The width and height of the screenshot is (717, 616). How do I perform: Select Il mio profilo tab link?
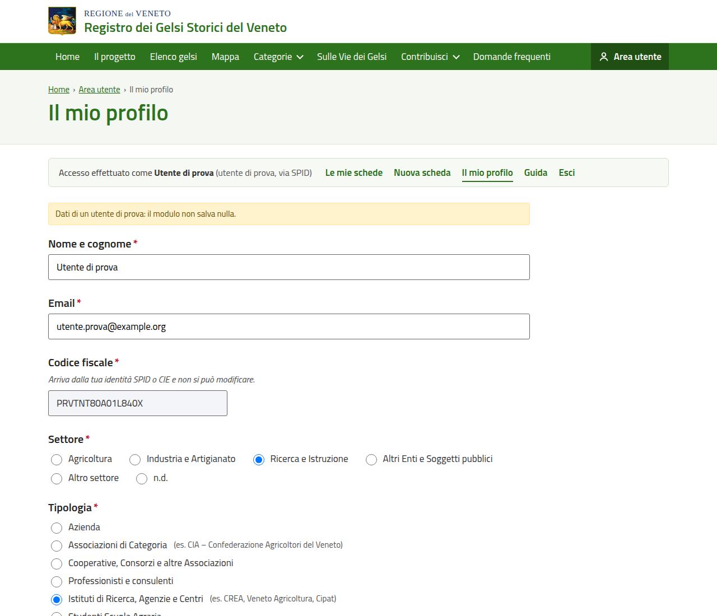coord(487,172)
